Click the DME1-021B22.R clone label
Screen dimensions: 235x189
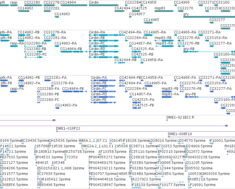[180, 117]
